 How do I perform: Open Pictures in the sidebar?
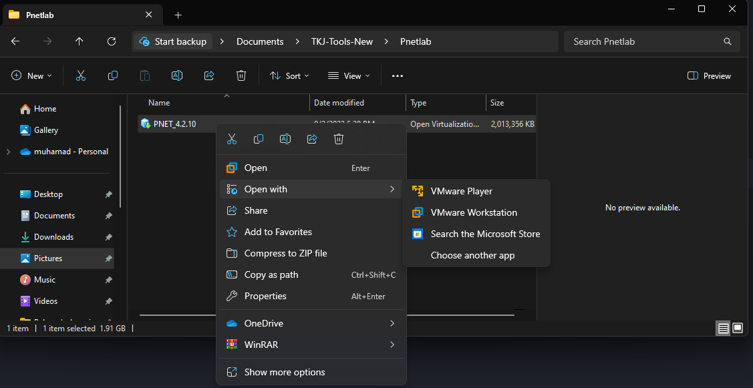[59, 258]
